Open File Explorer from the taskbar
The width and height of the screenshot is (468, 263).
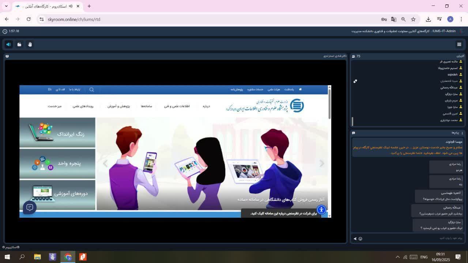pyautogui.click(x=37, y=257)
